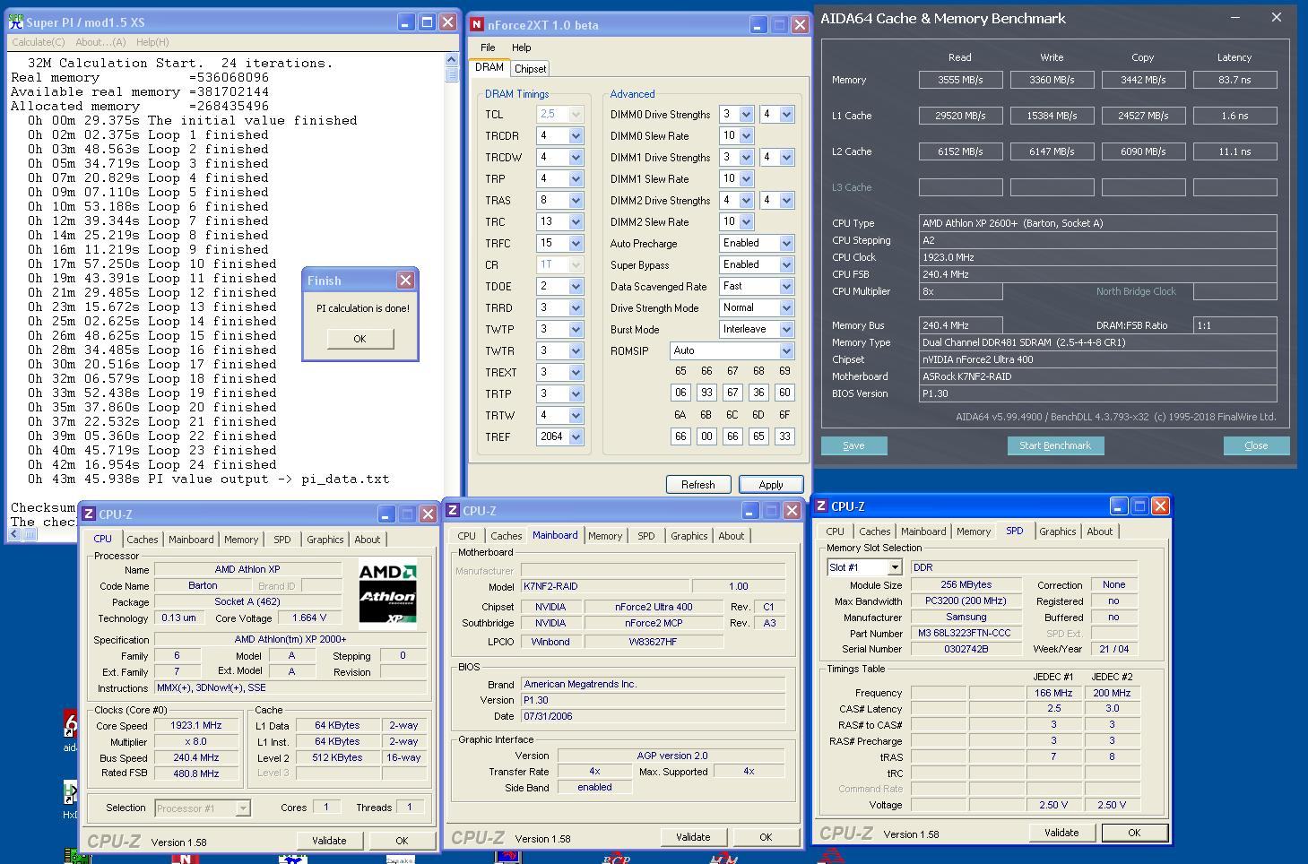Click OK in the Finish dialog

[x=359, y=339]
